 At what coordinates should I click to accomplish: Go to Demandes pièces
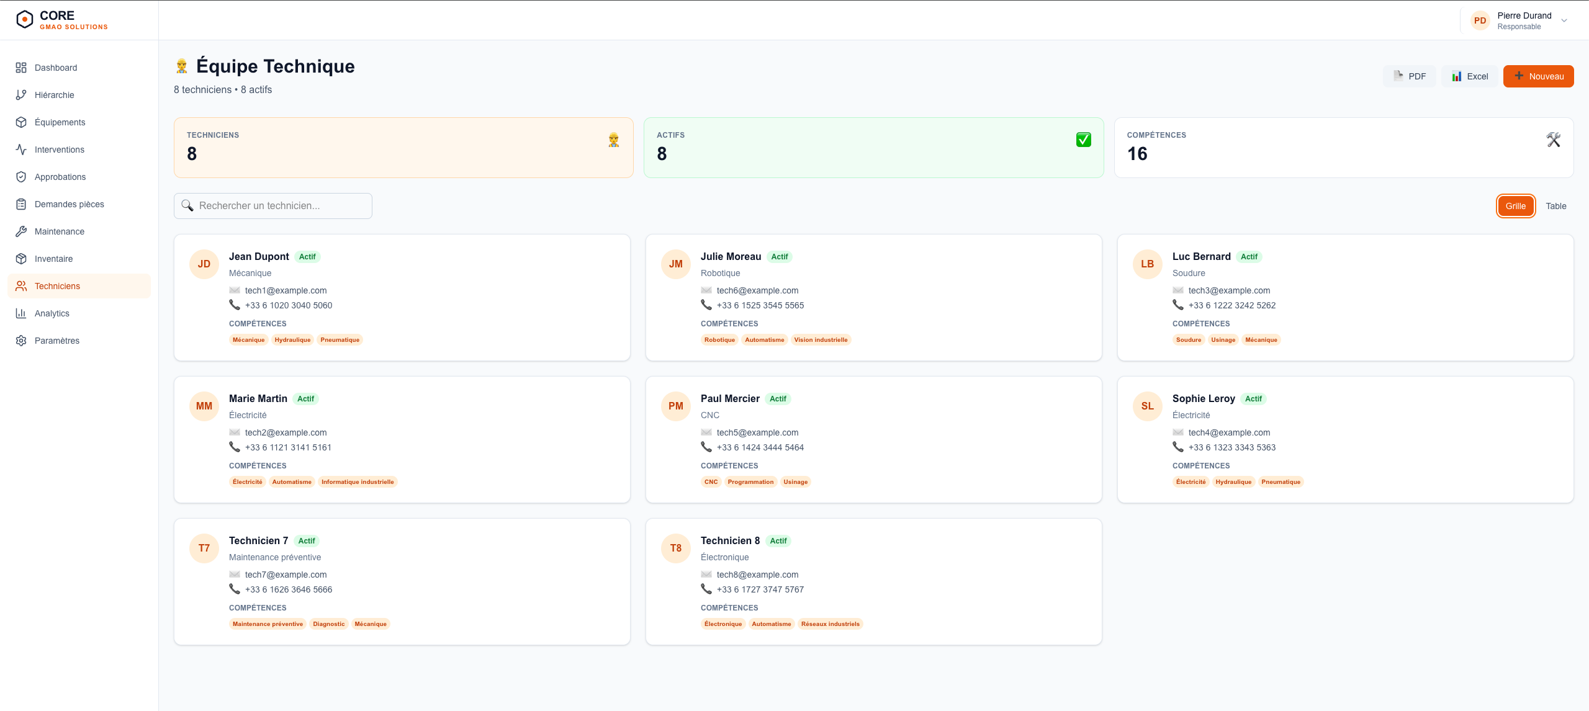tap(79, 204)
